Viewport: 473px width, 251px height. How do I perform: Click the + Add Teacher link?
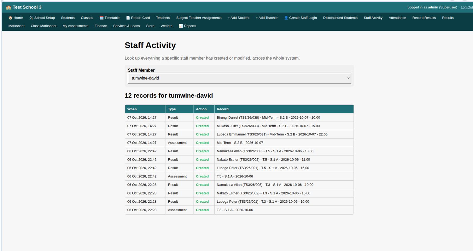(267, 18)
